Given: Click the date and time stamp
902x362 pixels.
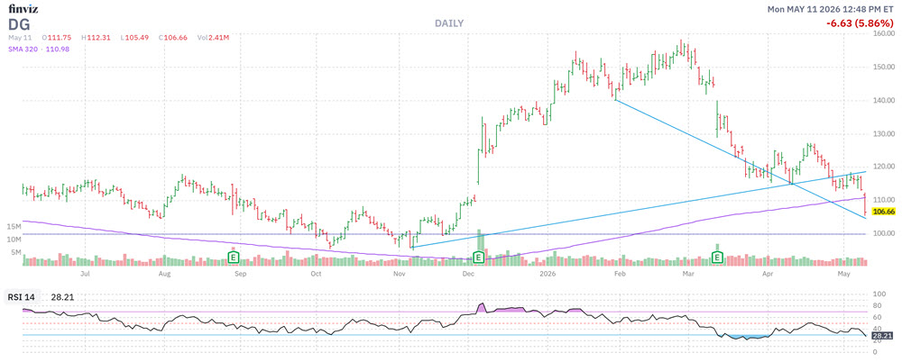Looking at the screenshot, I should pyautogui.click(x=831, y=9).
